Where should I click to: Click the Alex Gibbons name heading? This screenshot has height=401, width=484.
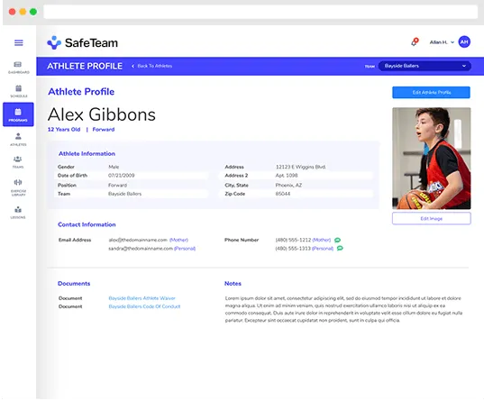click(x=102, y=114)
